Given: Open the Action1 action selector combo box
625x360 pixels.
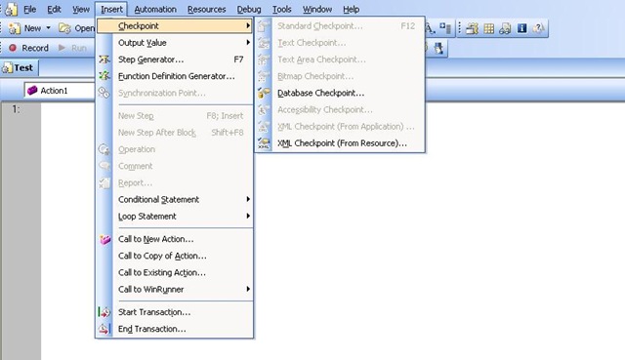Looking at the screenshot, I should [x=60, y=91].
